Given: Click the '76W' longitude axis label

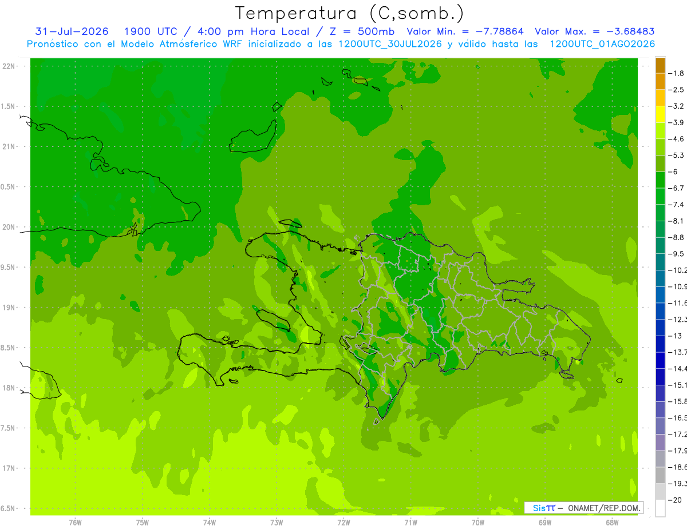Looking at the screenshot, I should (x=75, y=523).
